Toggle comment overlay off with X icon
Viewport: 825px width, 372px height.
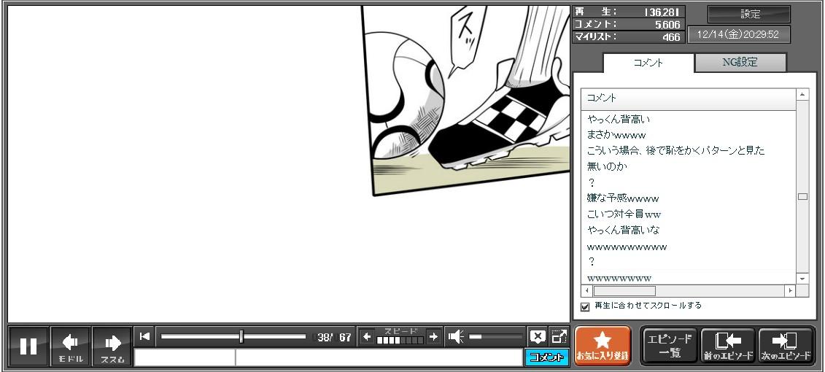pyautogui.click(x=538, y=336)
